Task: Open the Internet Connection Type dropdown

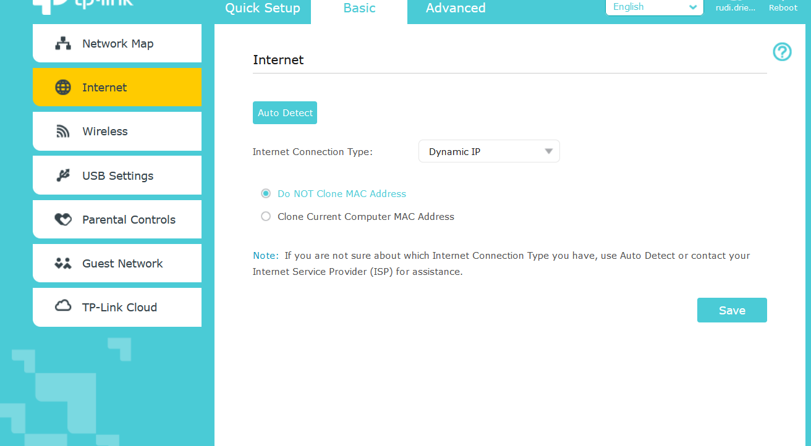Action: coord(489,151)
